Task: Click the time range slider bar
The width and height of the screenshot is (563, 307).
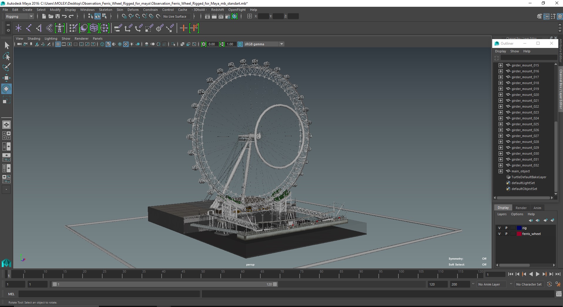Action: [x=165, y=284]
